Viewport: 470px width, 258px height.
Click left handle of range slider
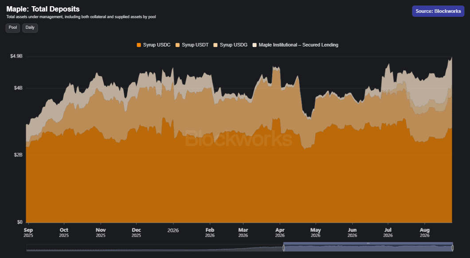[x=284, y=248]
